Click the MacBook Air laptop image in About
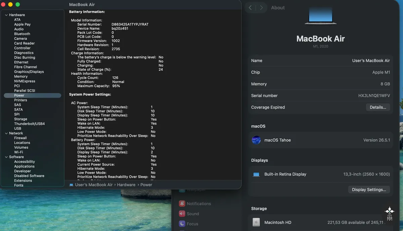 [x=320, y=16]
